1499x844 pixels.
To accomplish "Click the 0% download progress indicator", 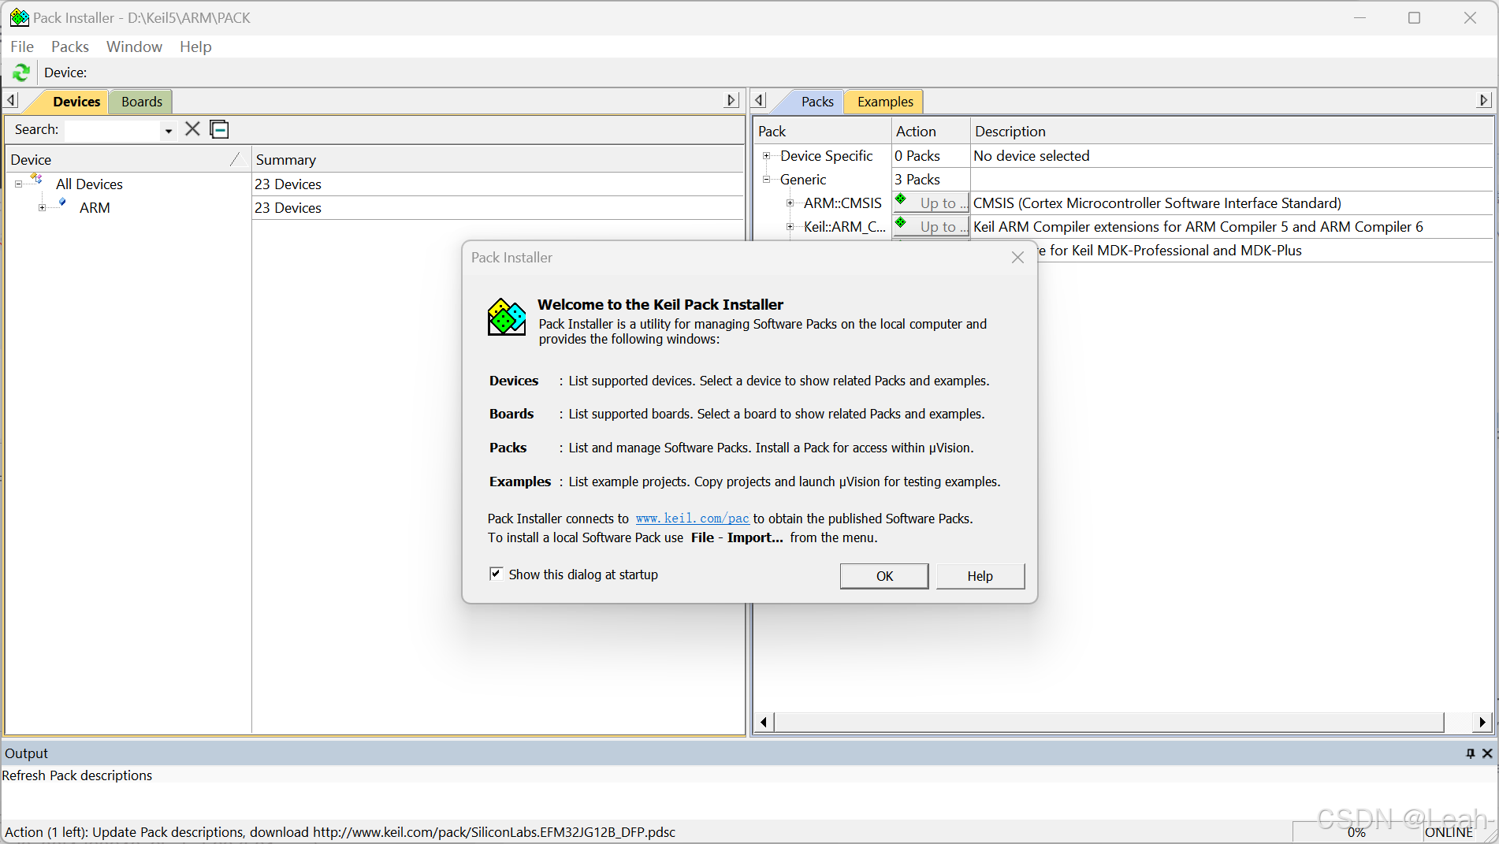I will pyautogui.click(x=1356, y=832).
